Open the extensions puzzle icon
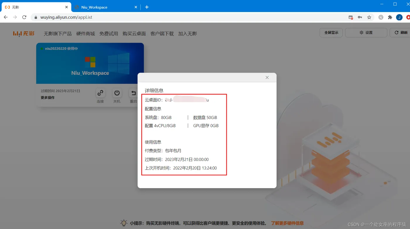 (390, 17)
